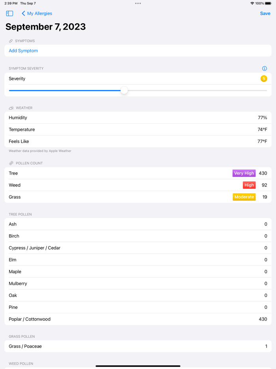This screenshot has height=369, width=276.
Task: Tap the back chevron beside My Allergies
Action: (23, 13)
